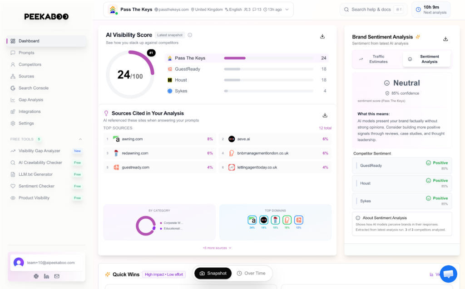This screenshot has width=465, height=289.
Task: Expand the +6 more sources list
Action: (x=217, y=248)
